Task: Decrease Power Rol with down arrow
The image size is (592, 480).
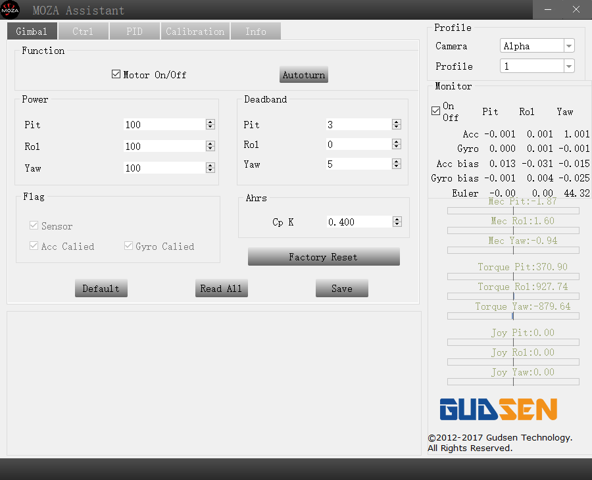Action: (x=210, y=149)
